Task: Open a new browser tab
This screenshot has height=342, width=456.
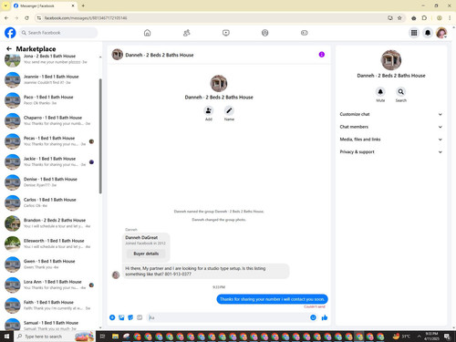Action: (83, 5)
